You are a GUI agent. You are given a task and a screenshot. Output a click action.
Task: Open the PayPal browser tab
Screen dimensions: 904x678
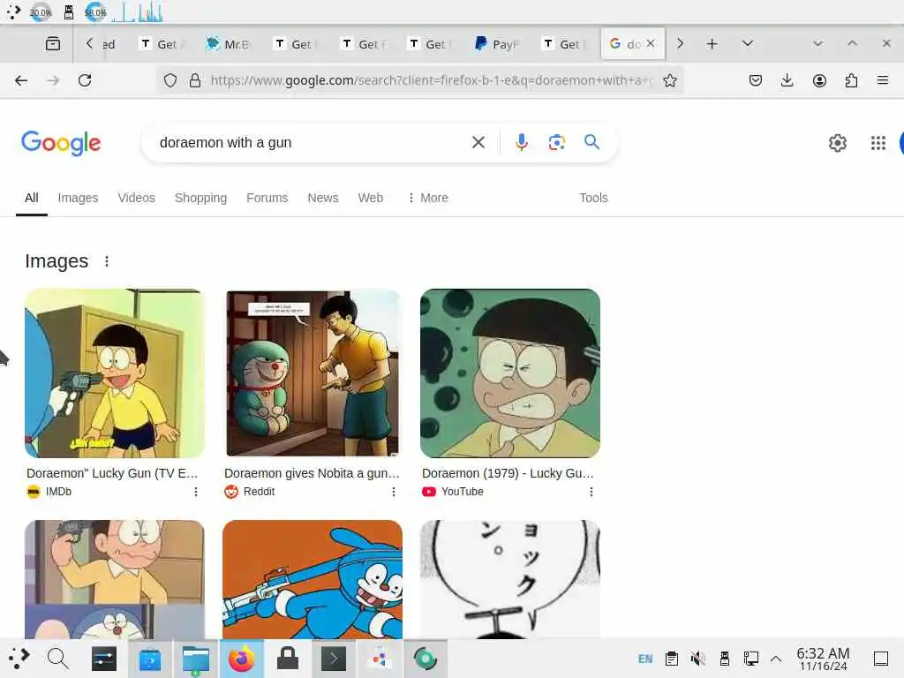(497, 44)
